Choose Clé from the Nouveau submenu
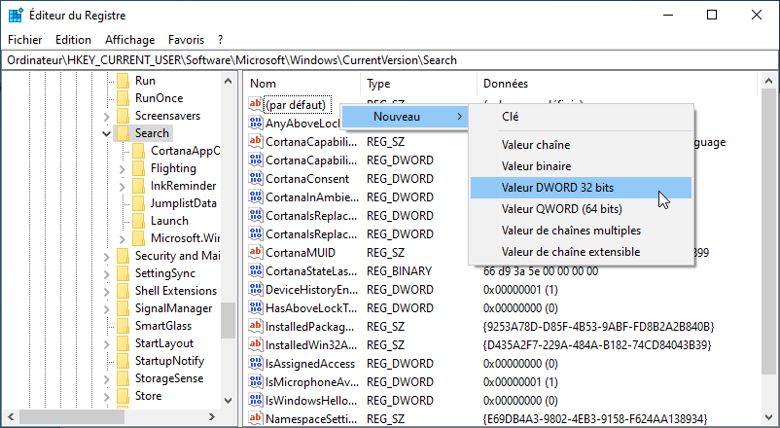Image resolution: width=780 pixels, height=428 pixels. 581,117
